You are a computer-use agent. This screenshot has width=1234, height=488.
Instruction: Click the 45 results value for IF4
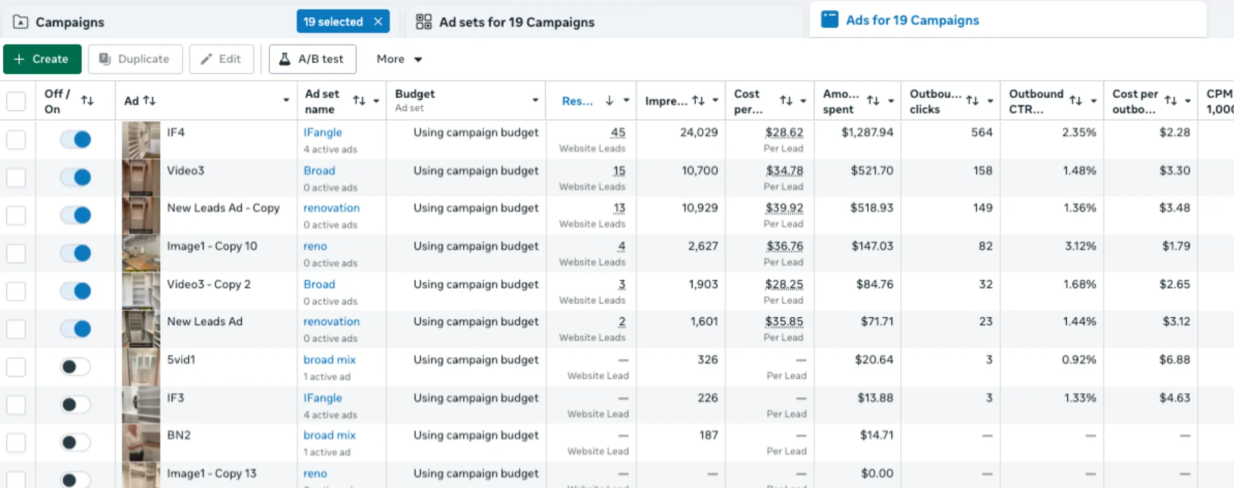click(618, 133)
